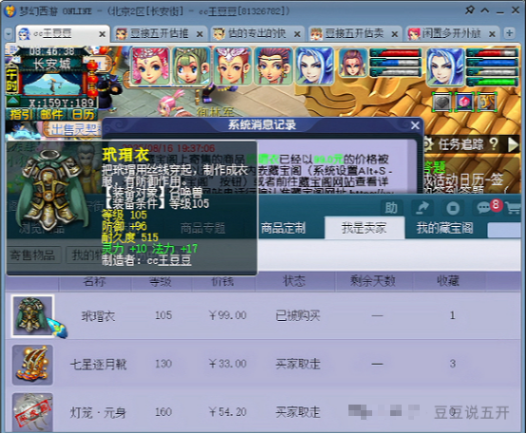Image resolution: width=526 pixels, height=434 pixels.
Task: Collapse the window using the up-arrow icon
Action: pyautogui.click(x=485, y=10)
